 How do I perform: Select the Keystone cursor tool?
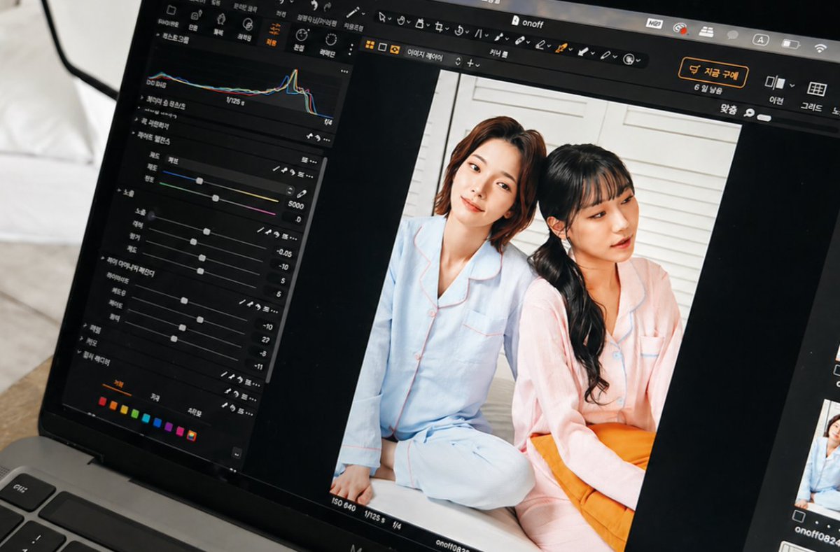tap(479, 33)
